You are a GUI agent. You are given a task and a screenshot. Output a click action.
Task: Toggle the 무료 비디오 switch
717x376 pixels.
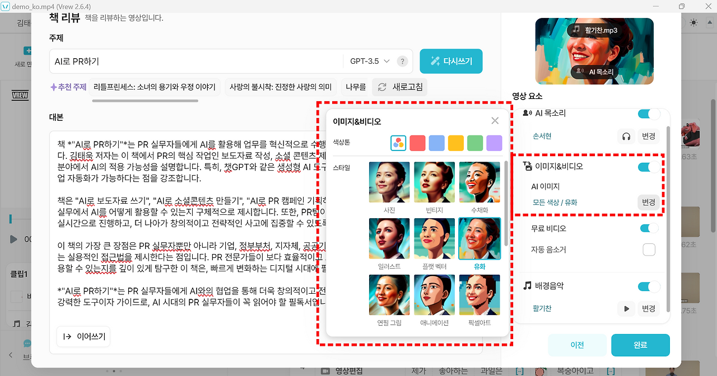pyautogui.click(x=649, y=228)
